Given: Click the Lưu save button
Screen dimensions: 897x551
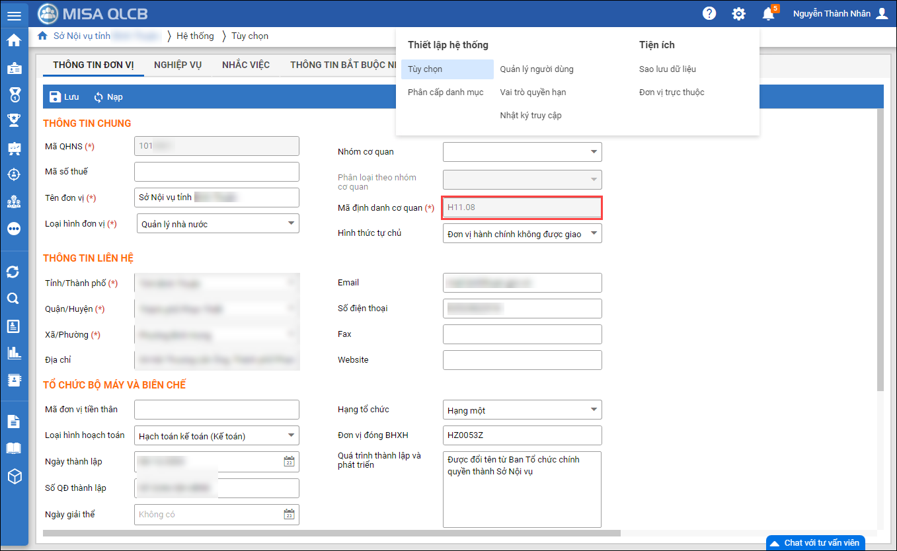Looking at the screenshot, I should tap(64, 97).
